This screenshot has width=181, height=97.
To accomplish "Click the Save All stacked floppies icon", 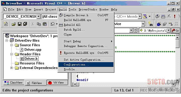I will [25, 24].
